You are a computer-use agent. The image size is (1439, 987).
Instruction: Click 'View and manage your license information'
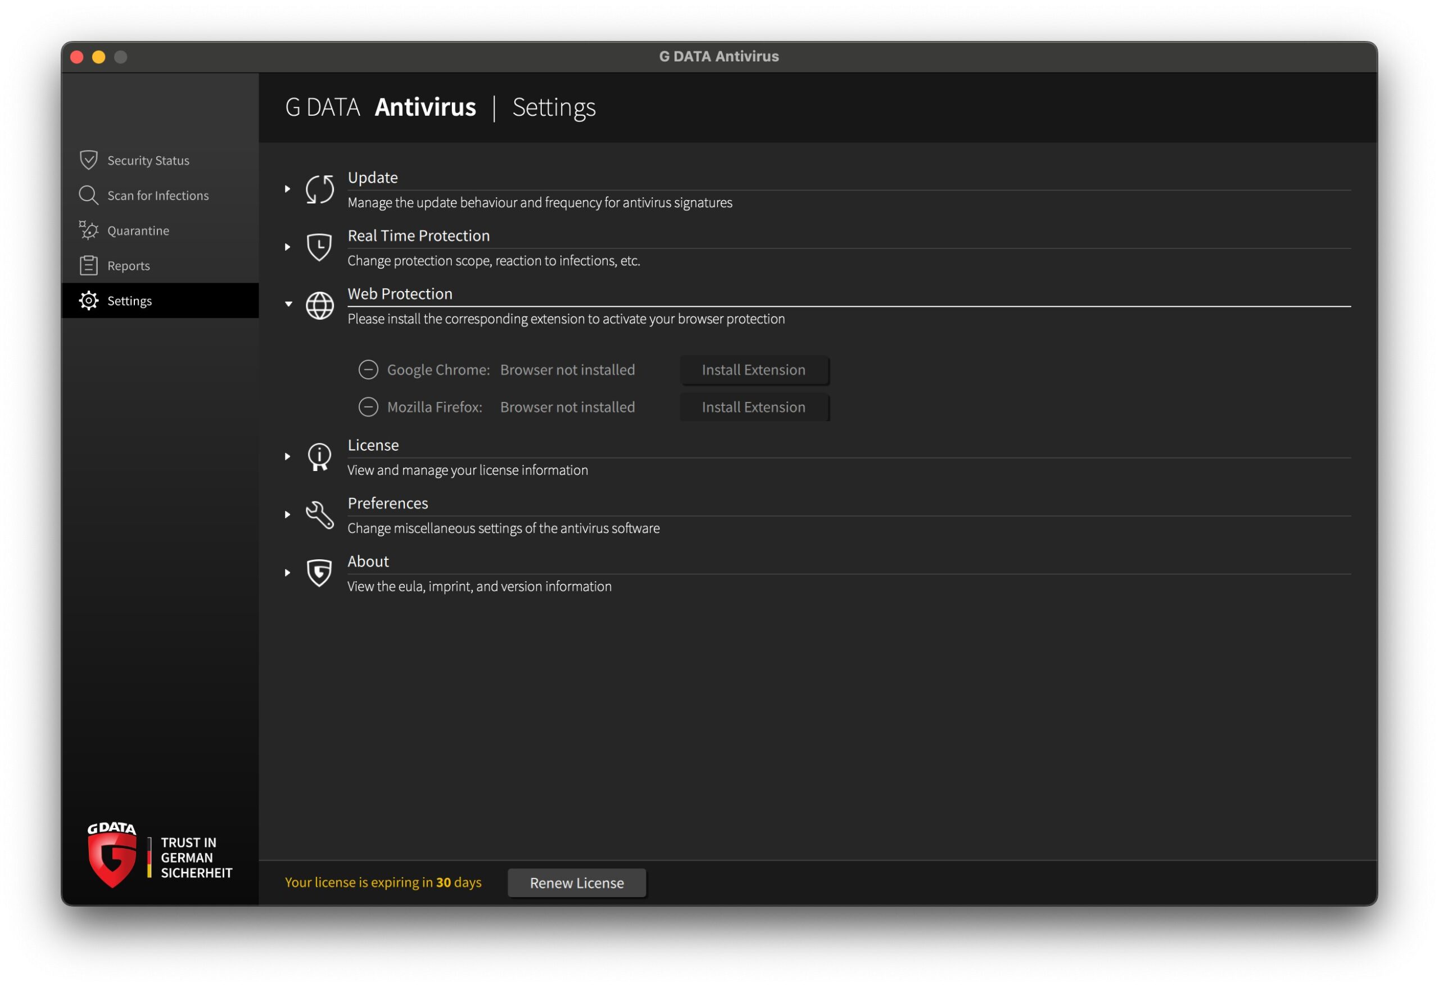coord(468,470)
